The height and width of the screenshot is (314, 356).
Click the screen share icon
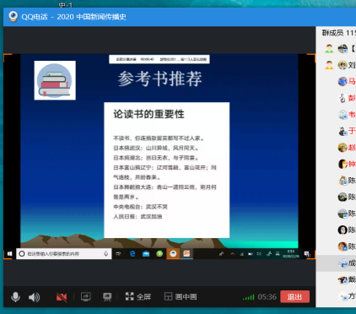point(86,297)
